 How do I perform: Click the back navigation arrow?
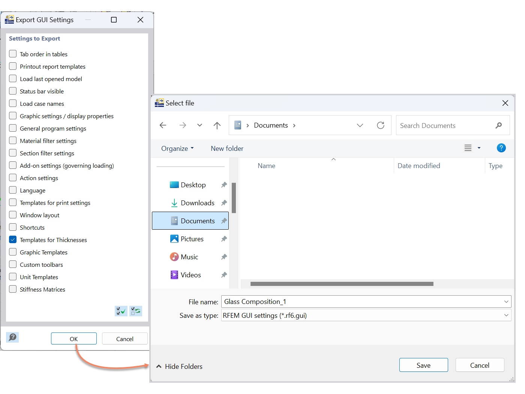click(163, 125)
